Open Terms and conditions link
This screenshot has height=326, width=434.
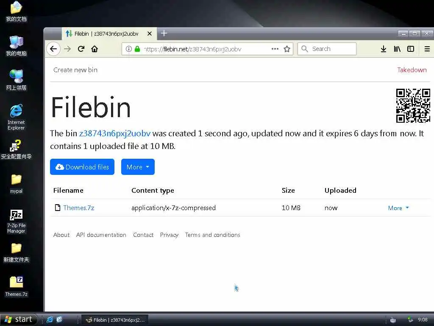pos(213,235)
